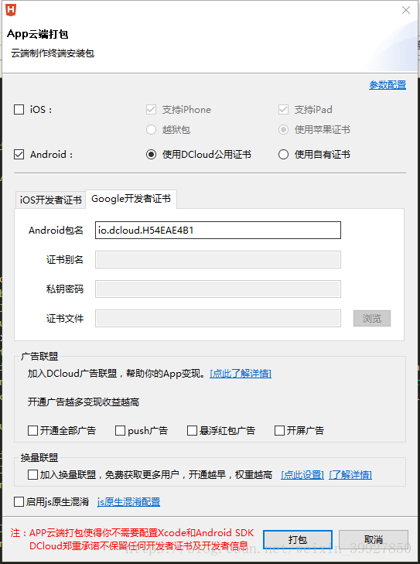Select the 使用苹果证书 radio option
Image resolution: width=420 pixels, height=564 pixels.
pos(283,129)
